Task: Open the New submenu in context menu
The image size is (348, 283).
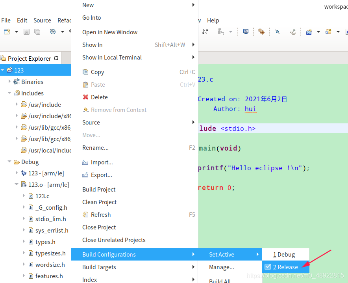Action: pyautogui.click(x=135, y=5)
